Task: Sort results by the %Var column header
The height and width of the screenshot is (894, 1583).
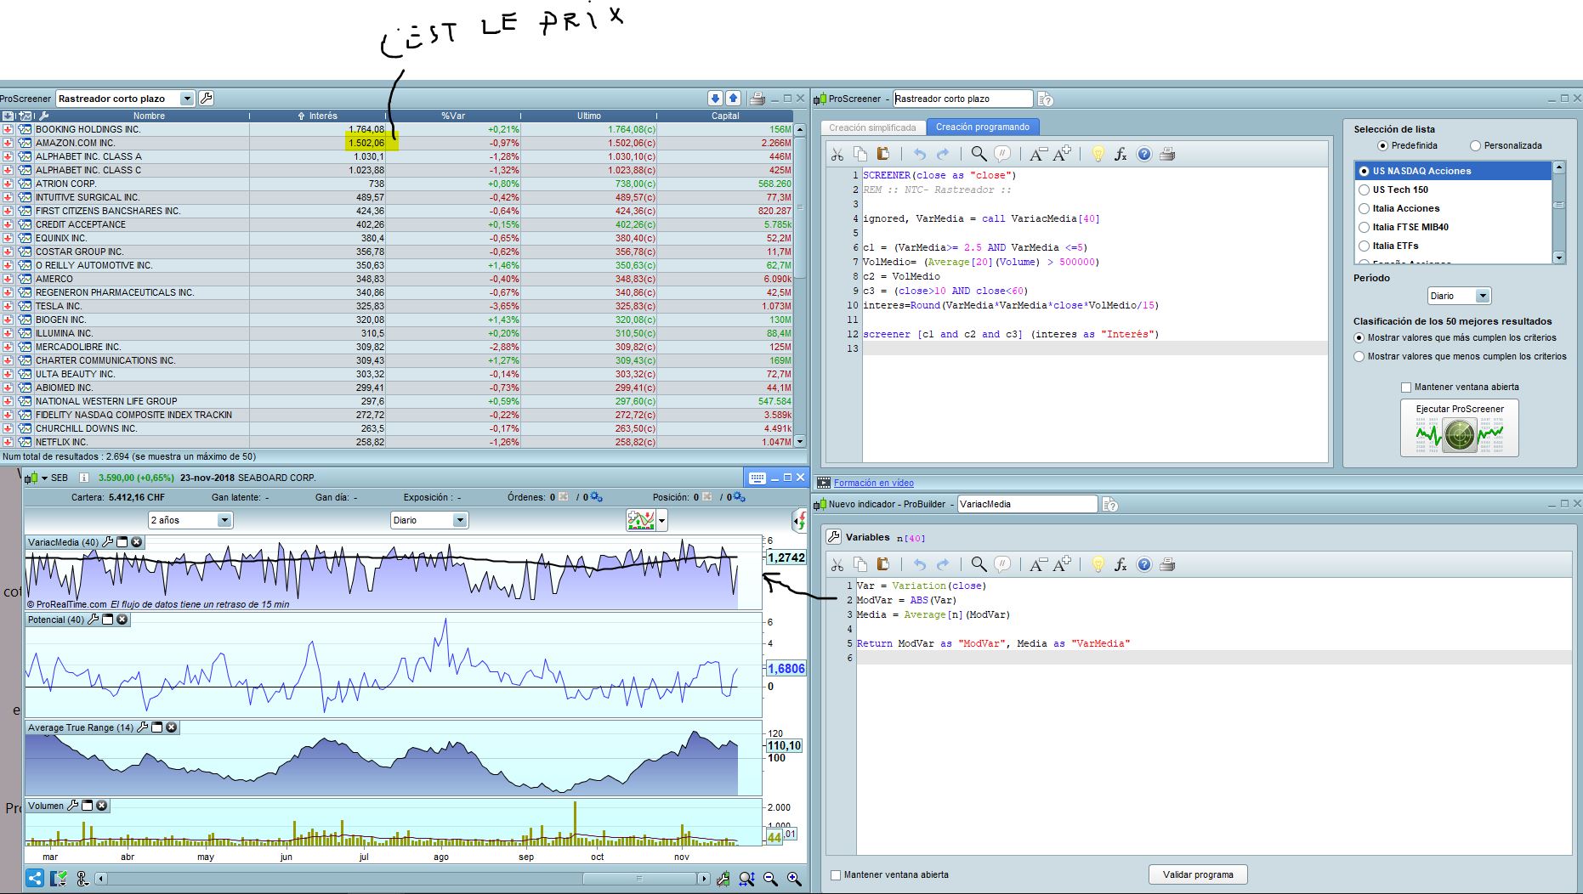Action: (452, 116)
